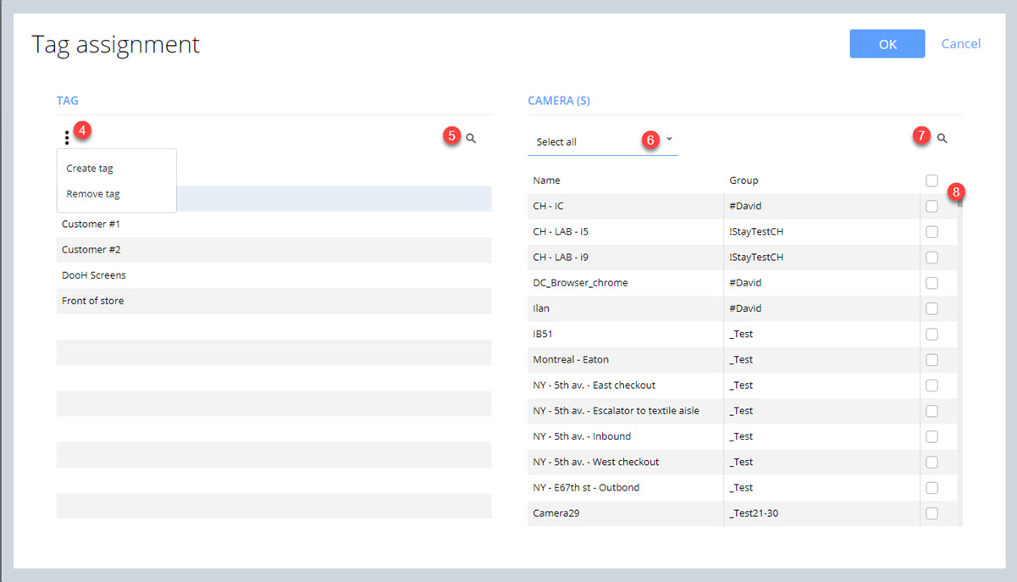
Task: Select the Front of store tag
Action: tap(274, 301)
